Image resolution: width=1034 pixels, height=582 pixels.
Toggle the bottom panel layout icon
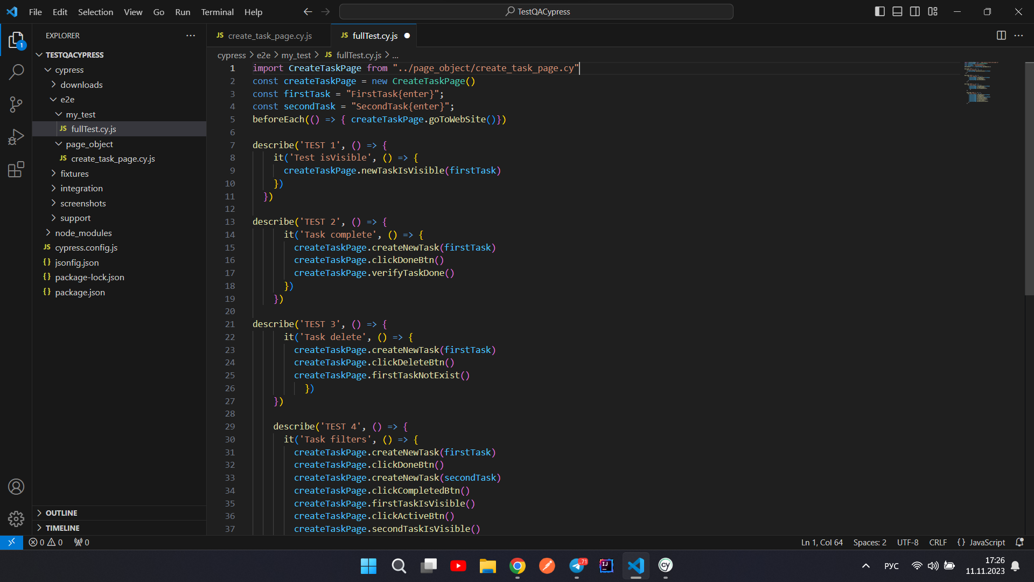(897, 11)
